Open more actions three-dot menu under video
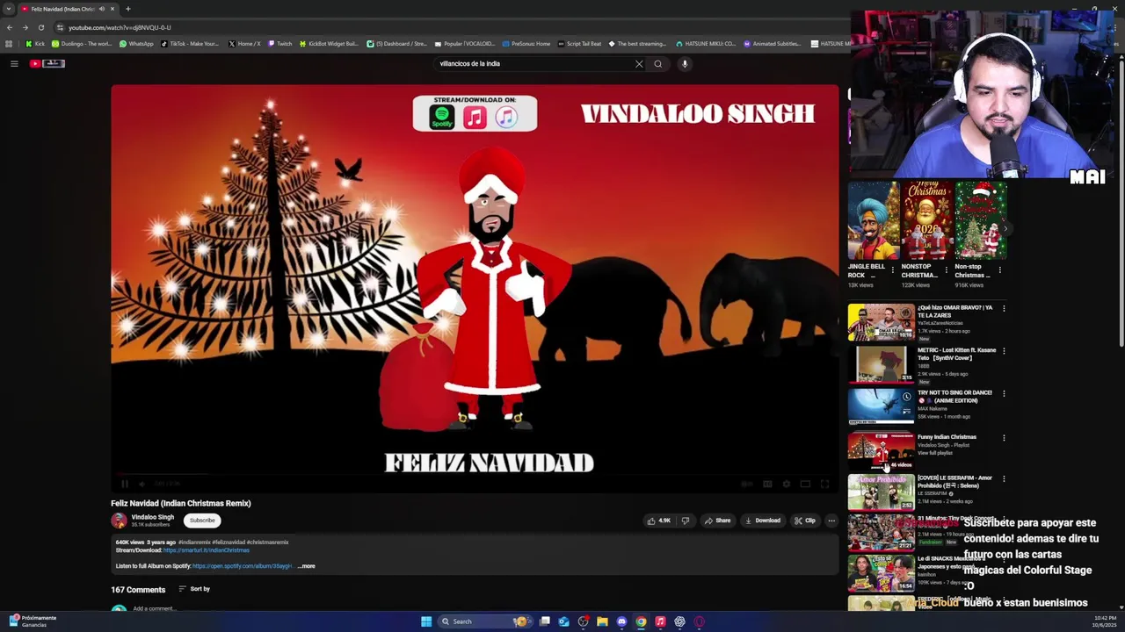1125x632 pixels. (x=831, y=521)
